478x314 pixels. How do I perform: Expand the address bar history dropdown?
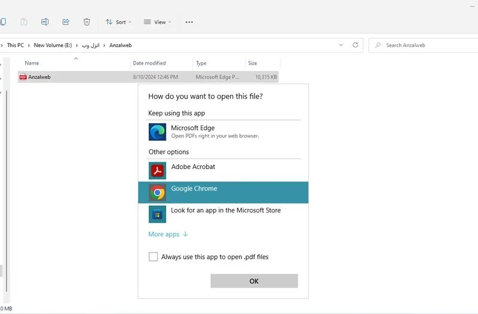point(341,45)
